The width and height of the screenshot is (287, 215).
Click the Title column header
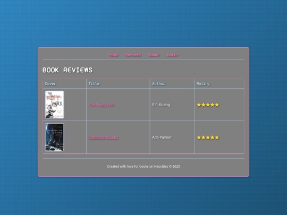tap(118, 84)
